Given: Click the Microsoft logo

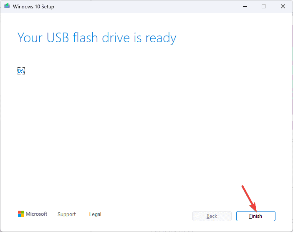Looking at the screenshot, I should pyautogui.click(x=33, y=214).
